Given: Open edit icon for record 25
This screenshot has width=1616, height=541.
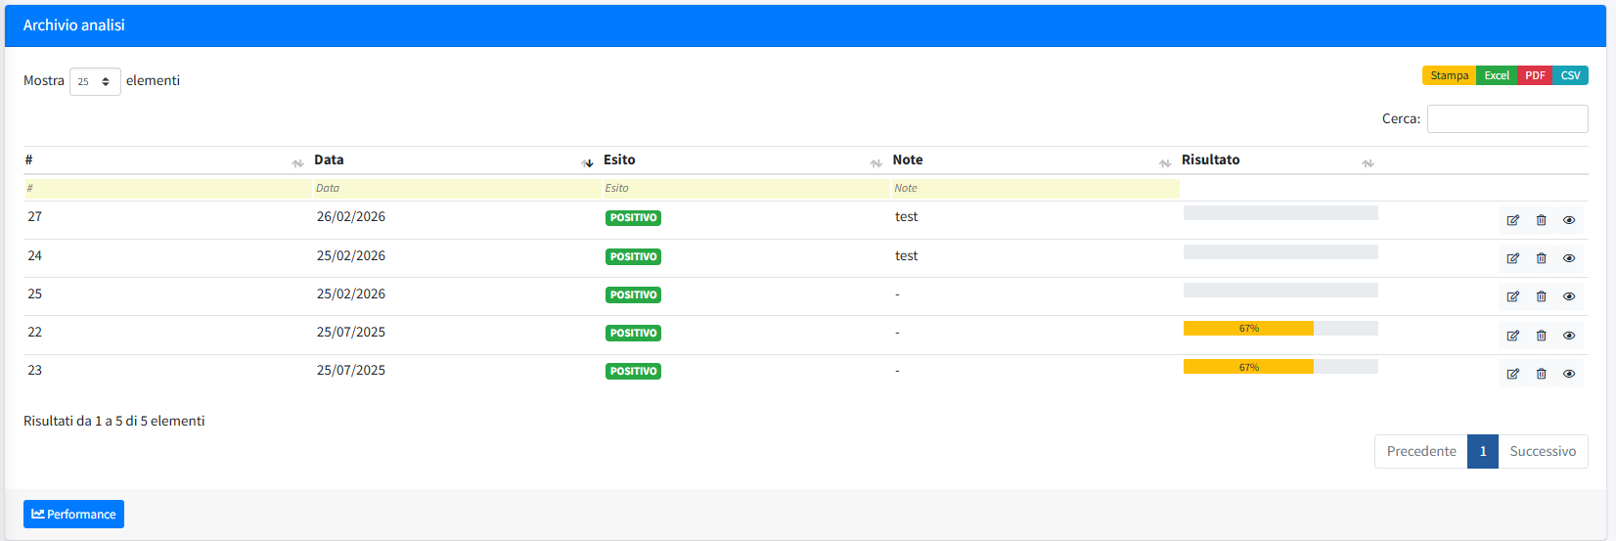Looking at the screenshot, I should 1512,296.
